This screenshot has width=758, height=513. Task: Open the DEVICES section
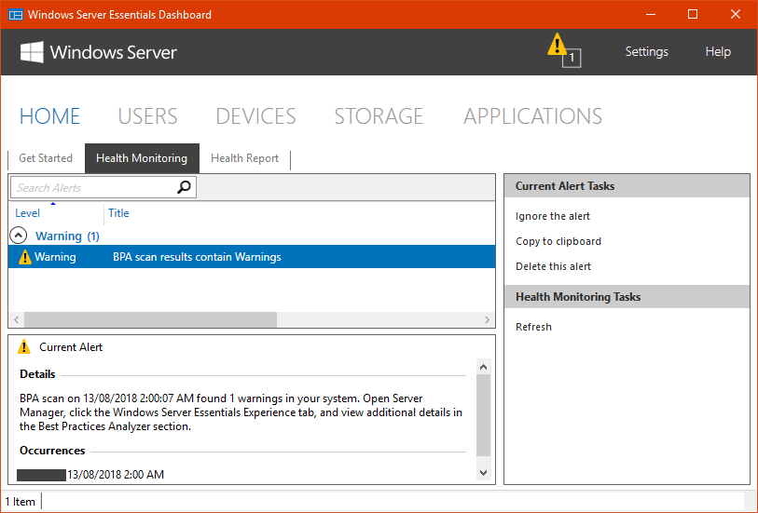click(255, 116)
